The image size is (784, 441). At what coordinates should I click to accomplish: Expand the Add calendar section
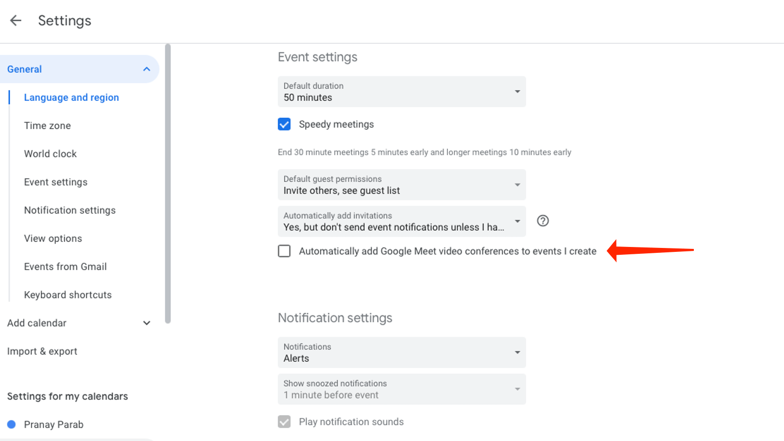(x=147, y=323)
